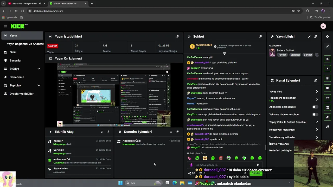
Task: Open Yapay Zeka ile Sohbet Denetimi link
Action: click(294, 122)
